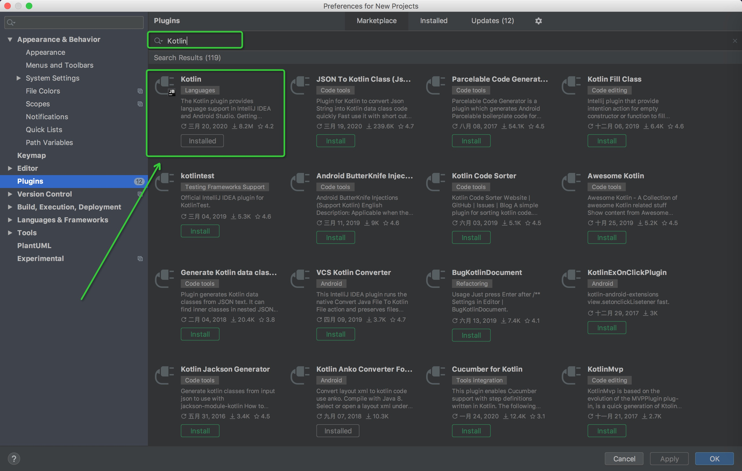742x471 pixels.
Task: Install the KotlinMvp plugin
Action: pos(607,431)
